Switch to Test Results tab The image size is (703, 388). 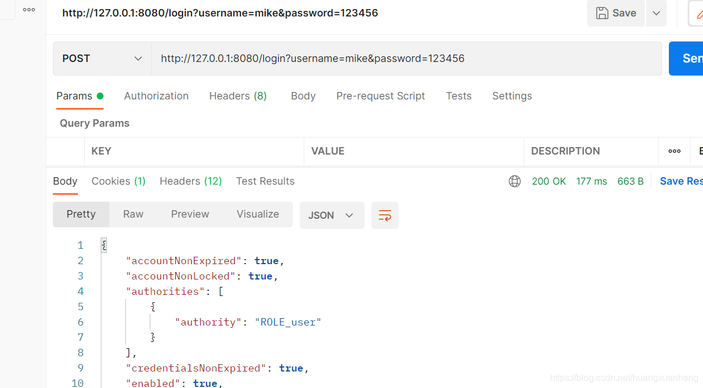point(265,181)
